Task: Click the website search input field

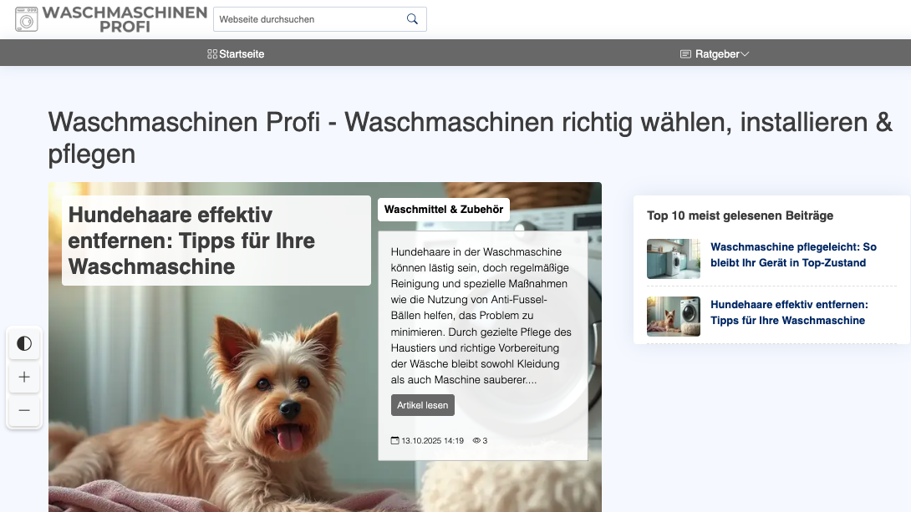Action: [309, 18]
